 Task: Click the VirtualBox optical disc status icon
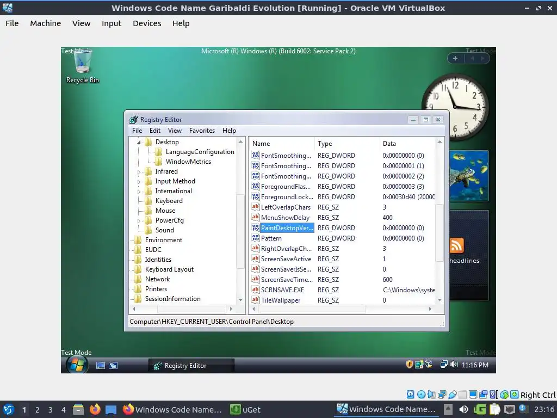[422, 395]
